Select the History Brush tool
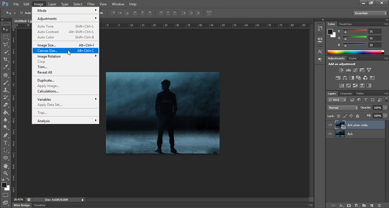 pyautogui.click(x=5, y=97)
